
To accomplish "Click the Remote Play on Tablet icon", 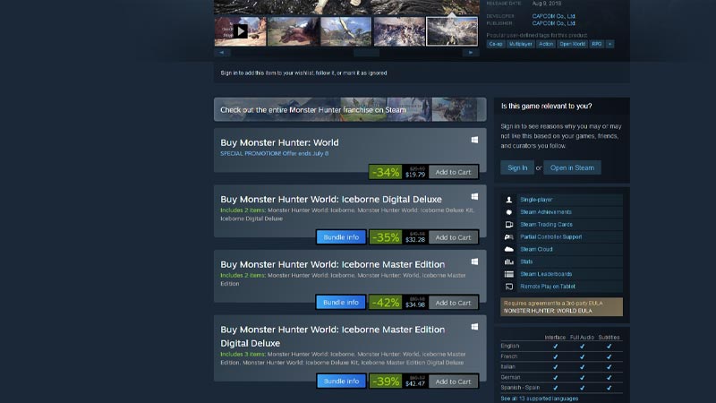I will point(508,287).
